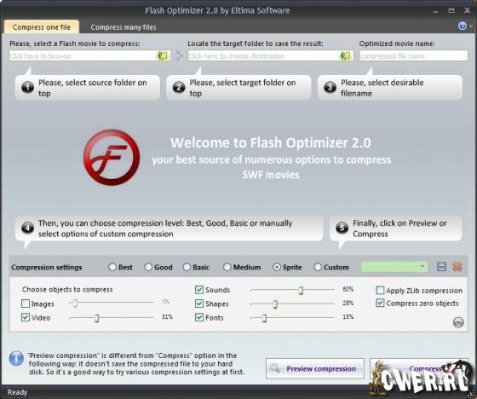This screenshot has width=477, height=399.
Task: Uncheck the Sounds checkbox
Action: (x=199, y=290)
